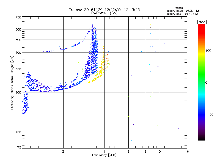Click the black bottom of the phase colorbar
The height and width of the screenshot is (165, 220).
coord(201,138)
